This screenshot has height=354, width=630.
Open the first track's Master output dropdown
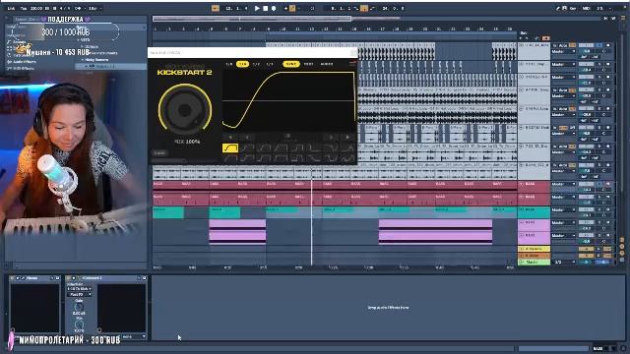[x=563, y=51]
